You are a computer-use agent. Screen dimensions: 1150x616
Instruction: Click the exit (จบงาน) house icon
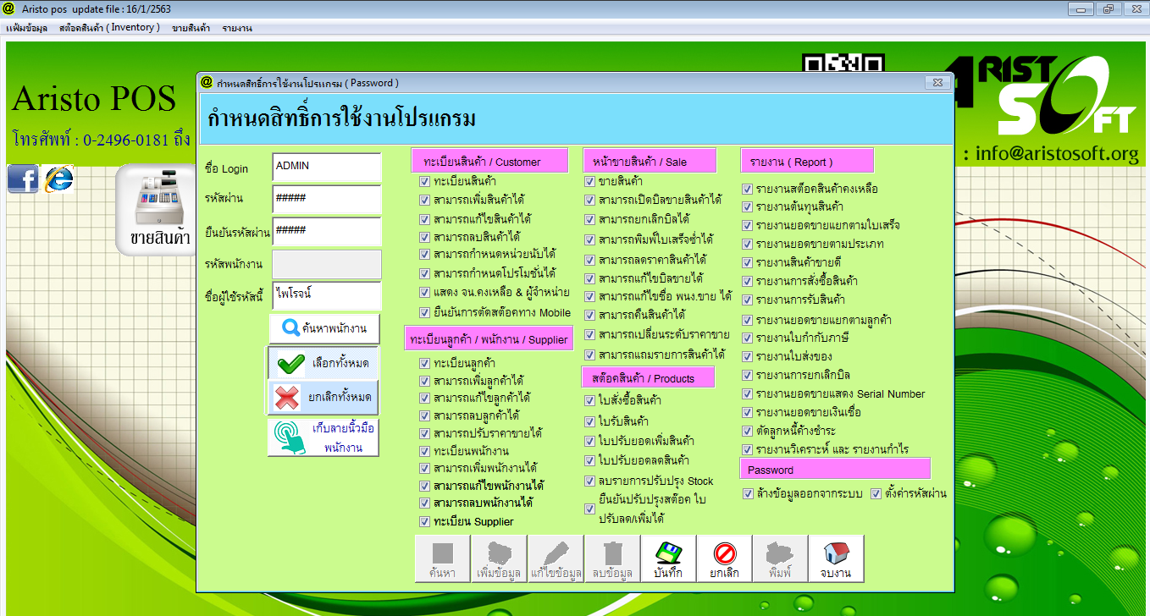coord(836,558)
